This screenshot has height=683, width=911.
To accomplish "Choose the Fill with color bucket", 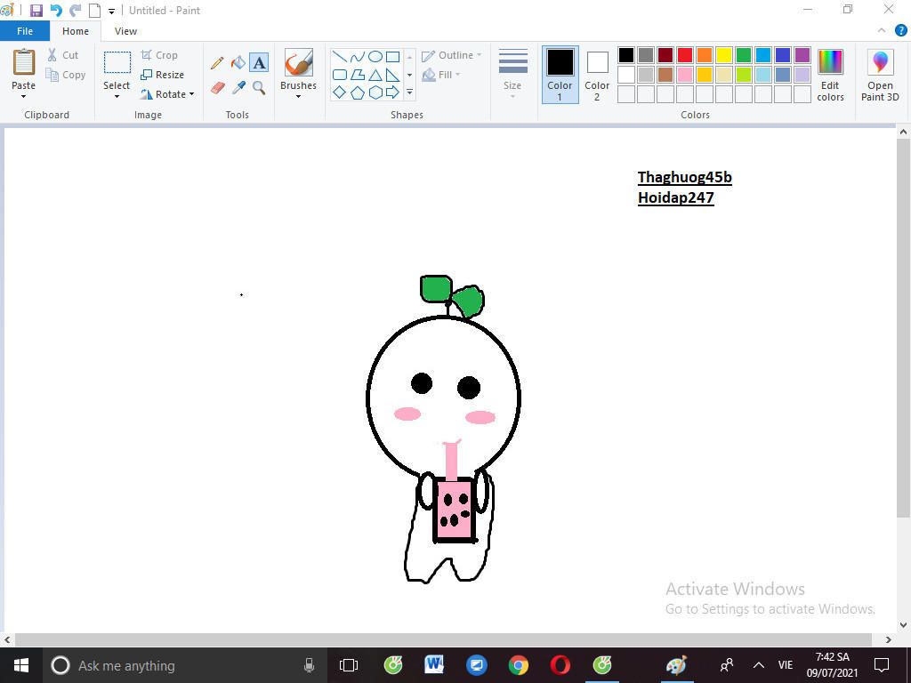I will pos(238,63).
